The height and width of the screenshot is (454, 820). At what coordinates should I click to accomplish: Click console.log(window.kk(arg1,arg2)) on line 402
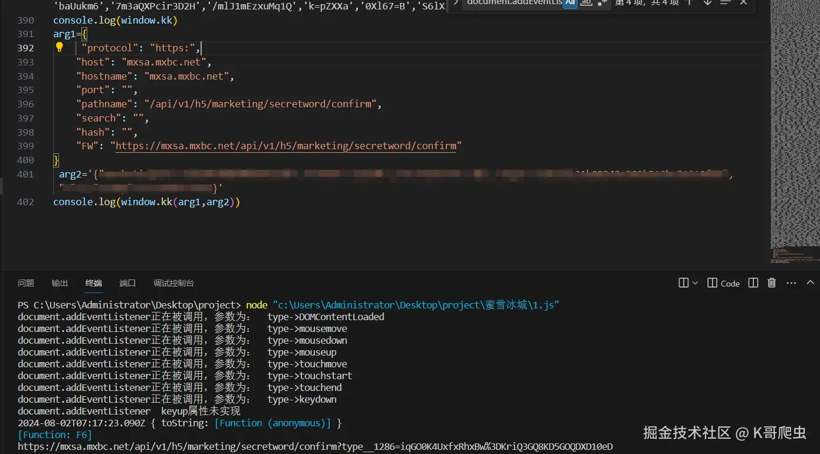[147, 202]
